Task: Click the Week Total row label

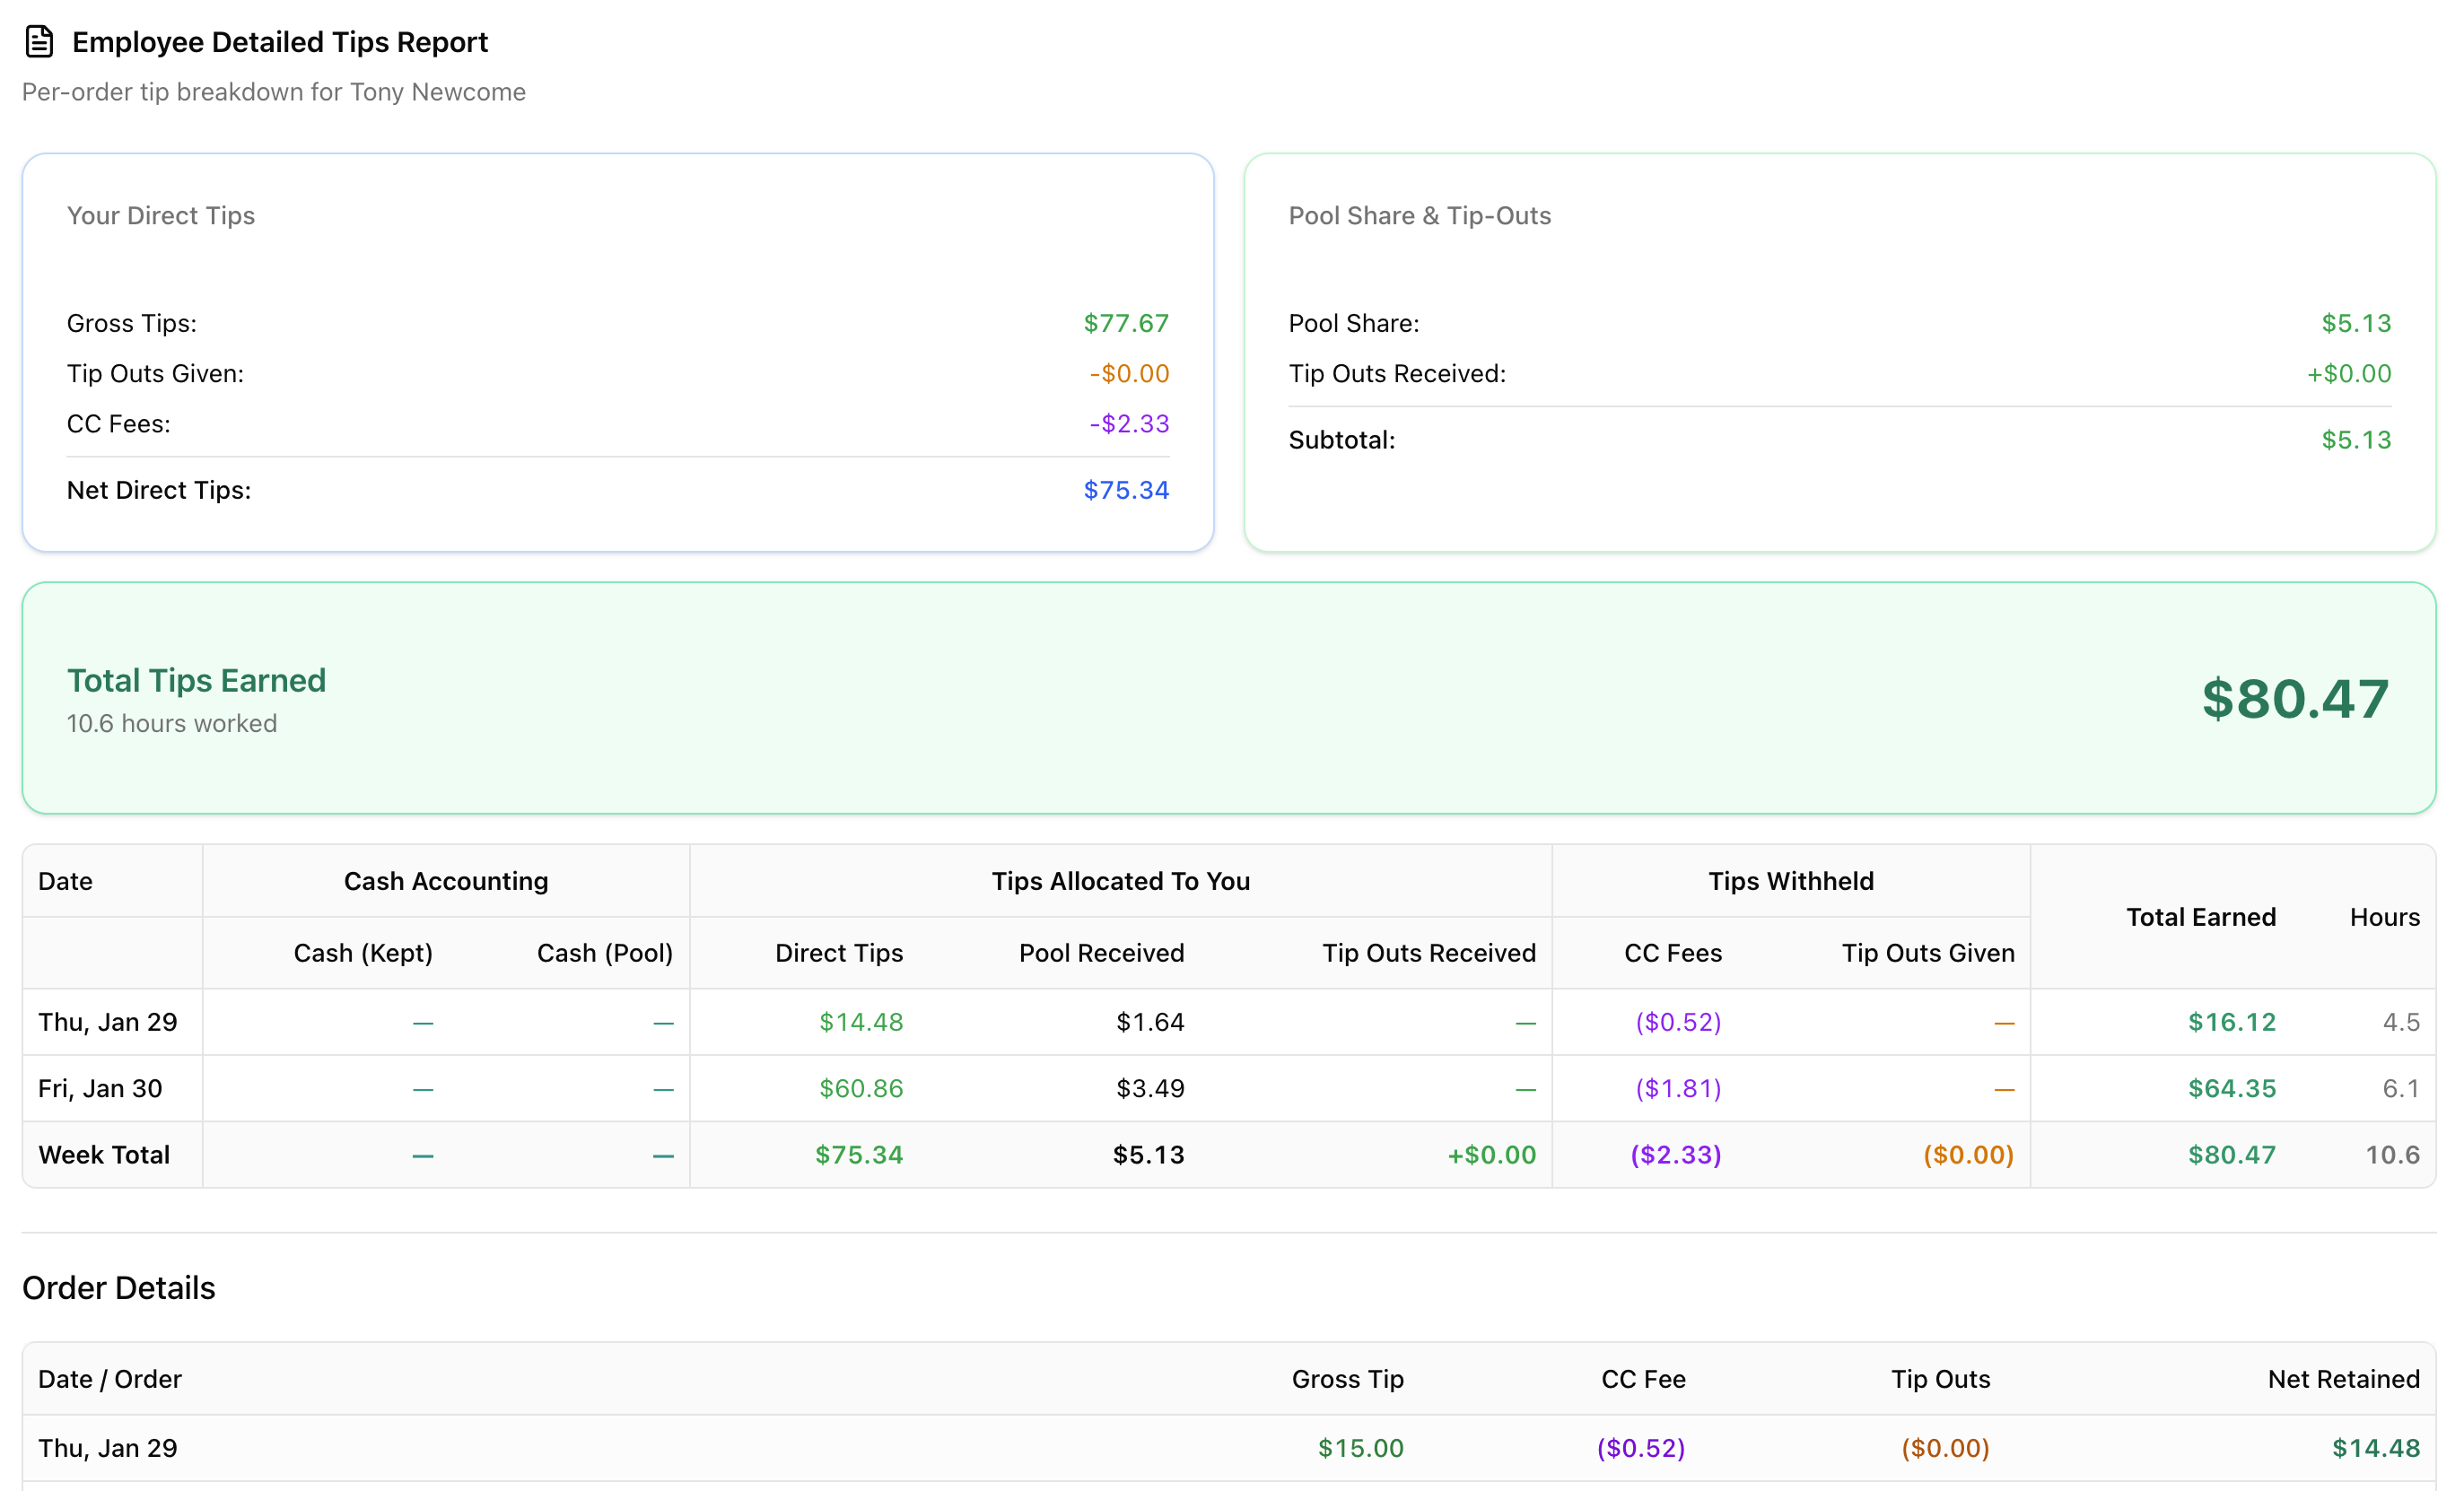Action: [x=104, y=1154]
